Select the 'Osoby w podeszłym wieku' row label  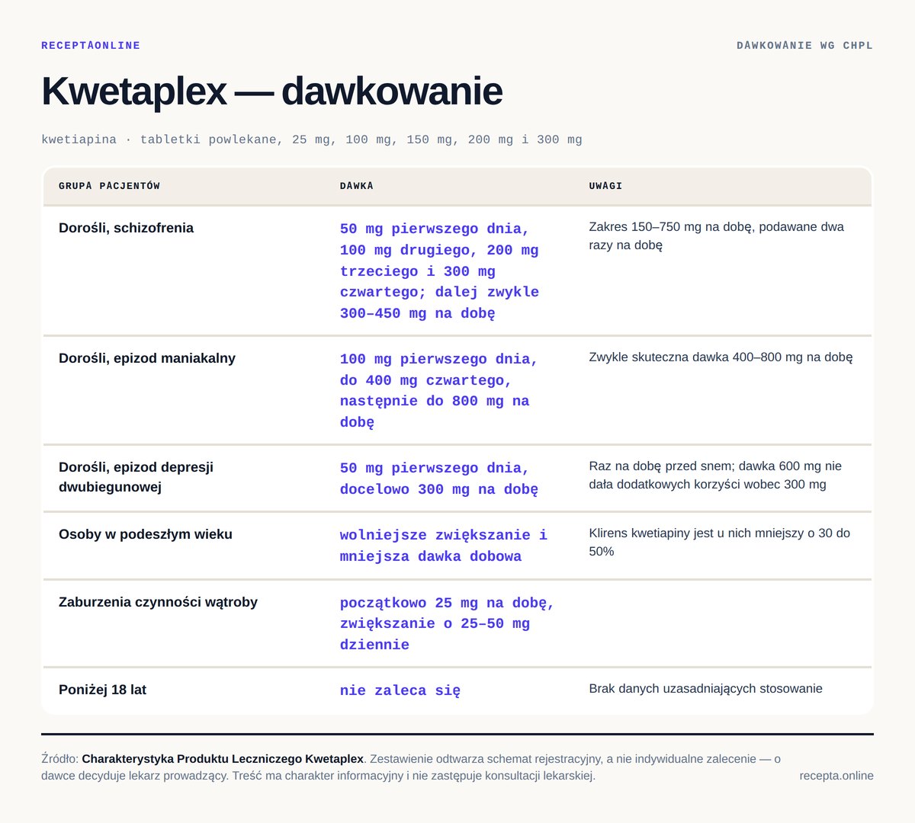tap(146, 534)
